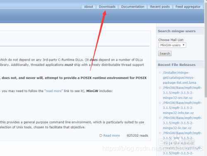Open the mpfr-3.1.5-2-mingw32-src.tar.xz link

(x=182, y=93)
